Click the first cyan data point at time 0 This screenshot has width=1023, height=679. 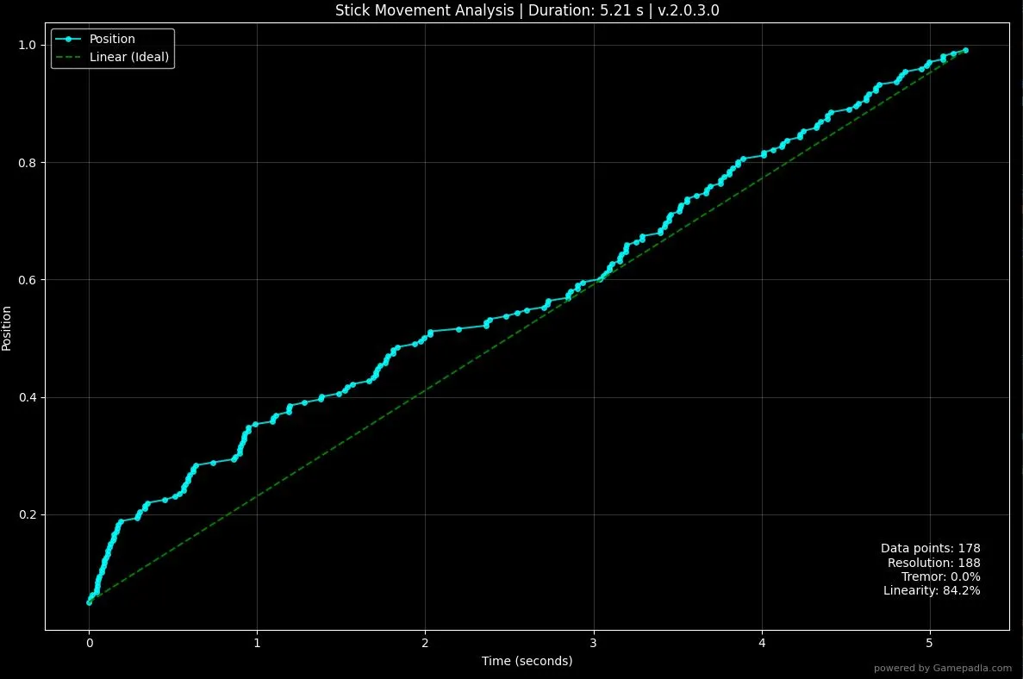click(90, 602)
